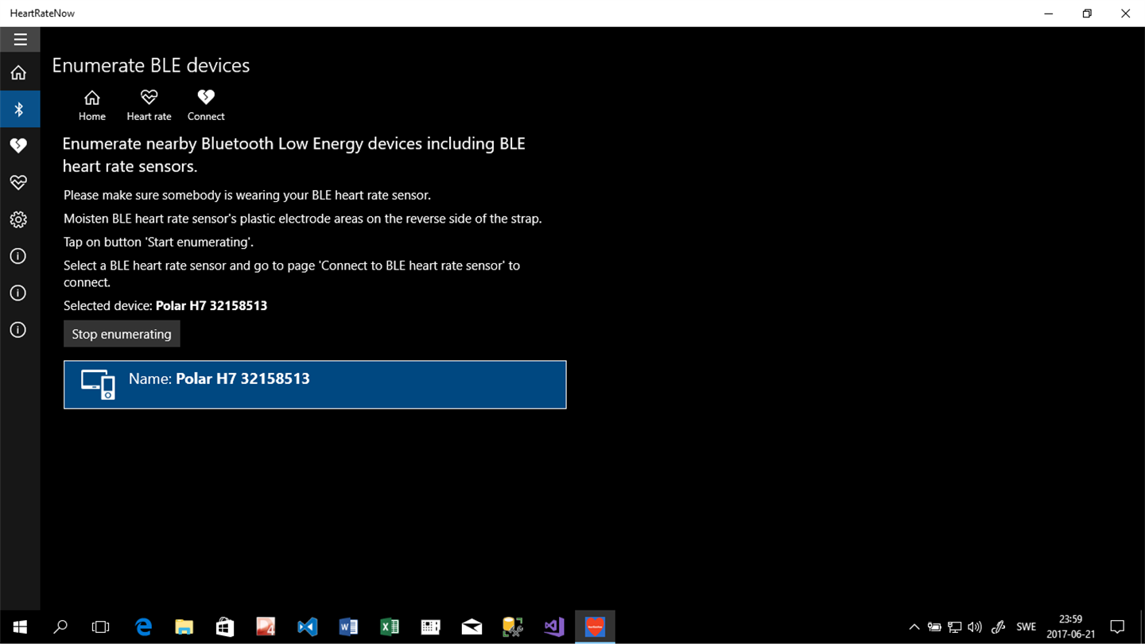Click the 'Selected device: Polar H7 32158513' text

(165, 305)
